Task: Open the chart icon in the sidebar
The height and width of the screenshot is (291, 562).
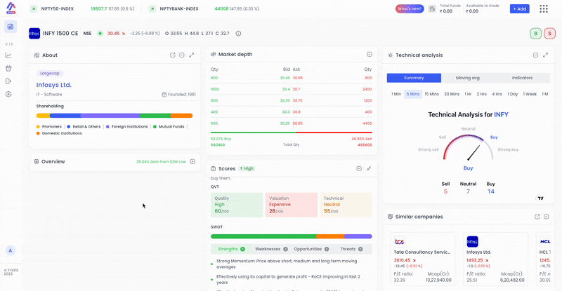Action: point(8,55)
